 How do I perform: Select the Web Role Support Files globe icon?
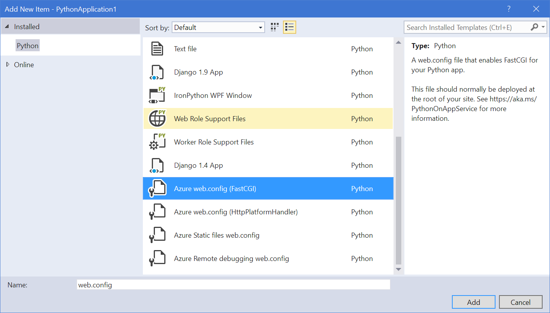pos(157,119)
